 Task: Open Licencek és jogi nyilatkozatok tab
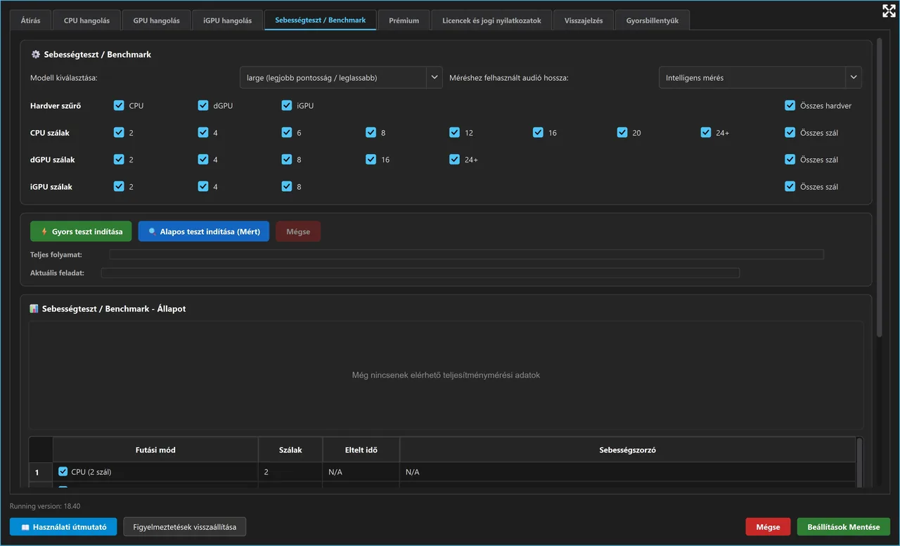491,20
